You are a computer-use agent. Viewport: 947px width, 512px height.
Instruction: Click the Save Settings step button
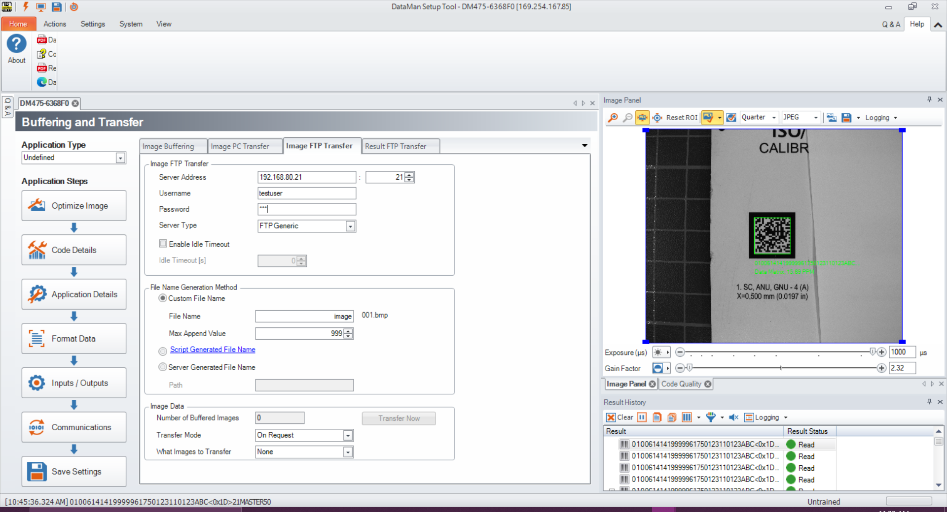pos(74,471)
